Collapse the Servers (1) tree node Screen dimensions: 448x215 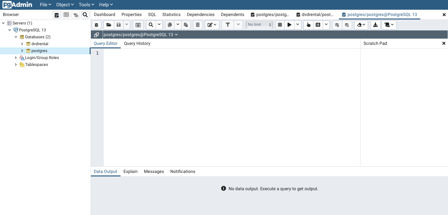tap(3, 23)
